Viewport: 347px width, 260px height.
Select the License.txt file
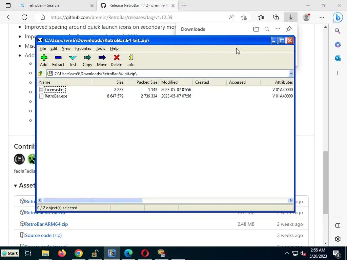click(x=54, y=89)
